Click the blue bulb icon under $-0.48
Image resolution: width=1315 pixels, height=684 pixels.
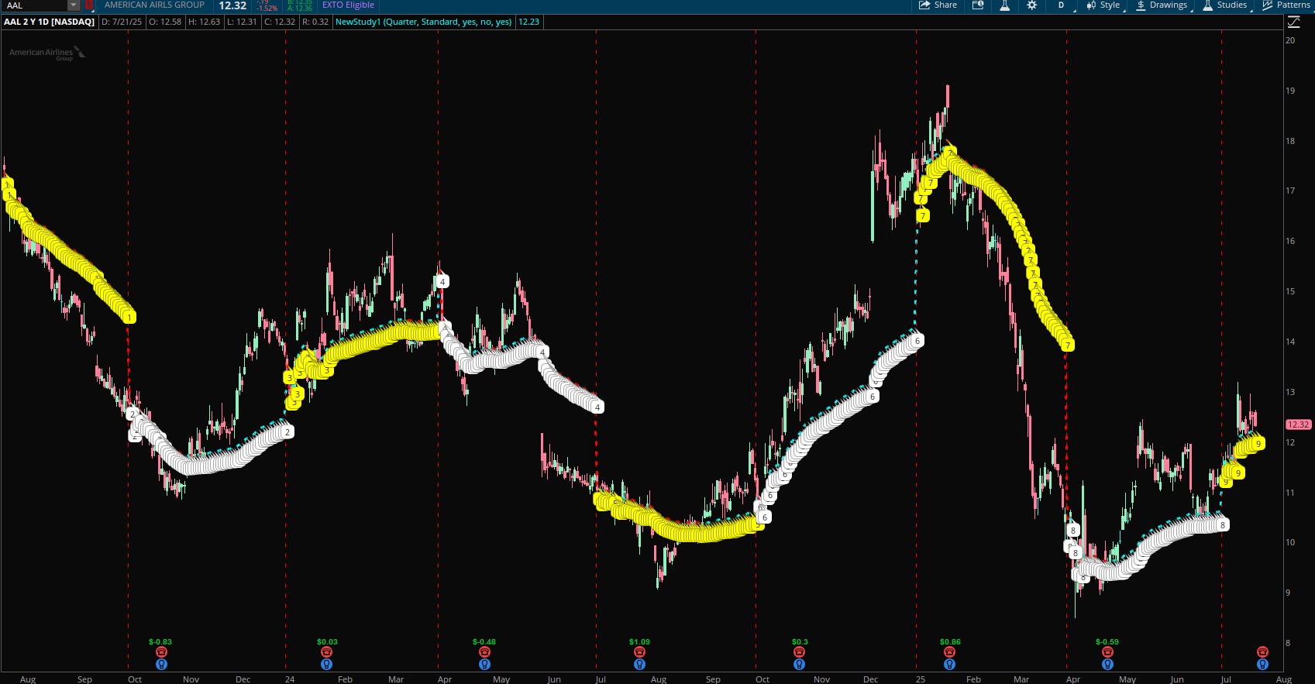point(484,665)
